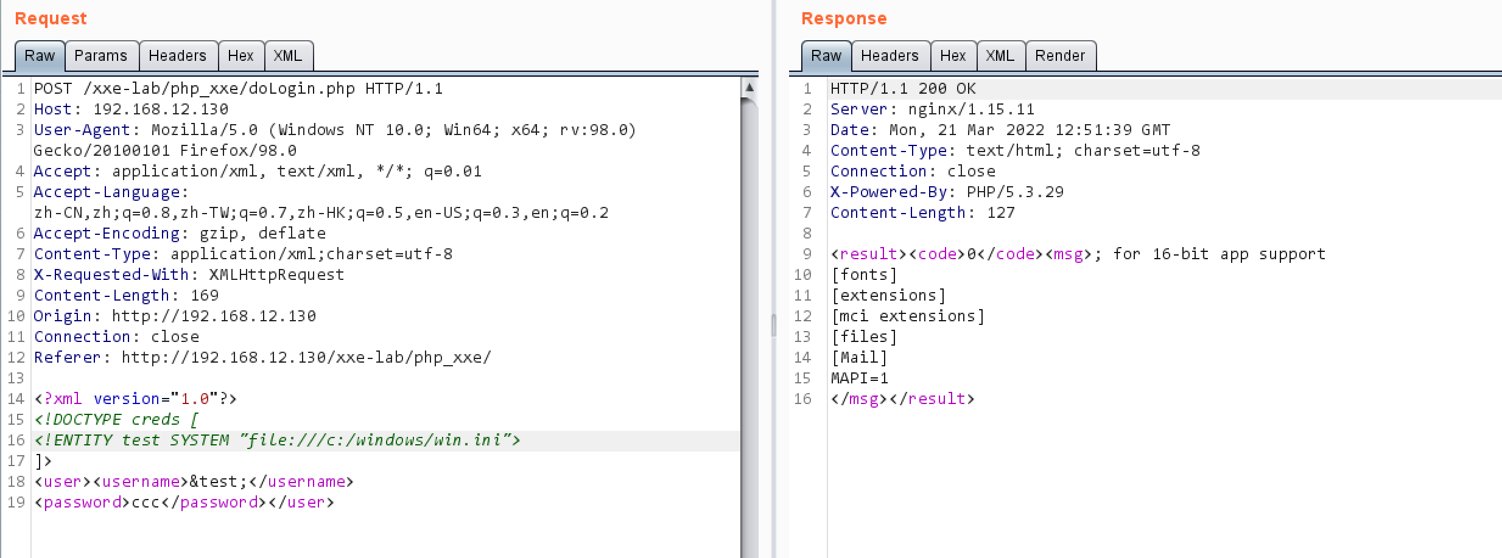1502x558 pixels.
Task: Click the closing ]> line in request body
Action: tap(43, 461)
